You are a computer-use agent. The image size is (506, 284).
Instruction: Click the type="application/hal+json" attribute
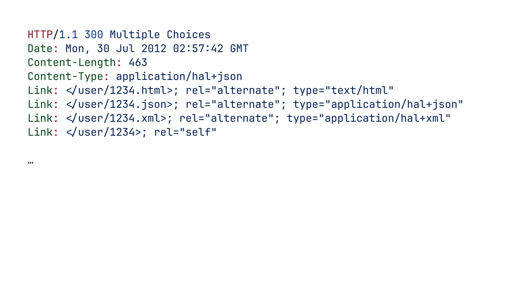pyautogui.click(x=378, y=104)
